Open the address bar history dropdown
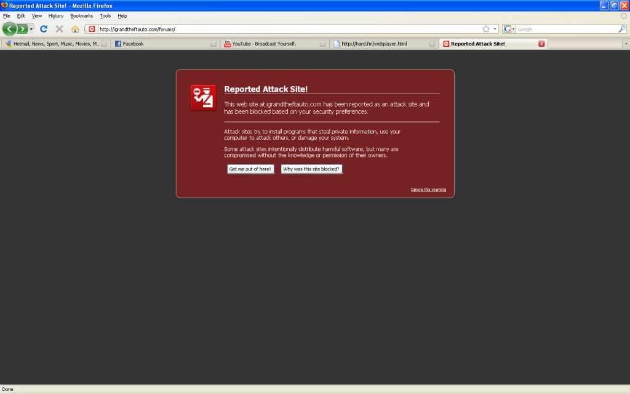This screenshot has height=394, width=630. point(495,29)
